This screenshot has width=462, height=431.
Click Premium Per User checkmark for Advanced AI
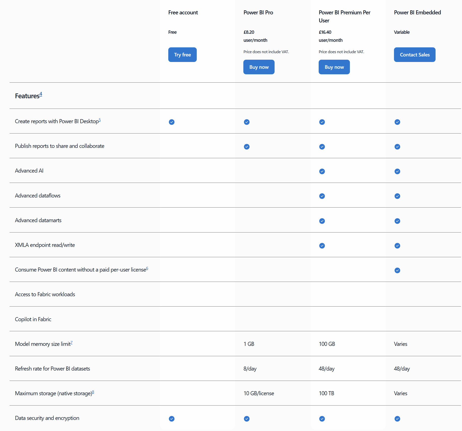click(322, 171)
